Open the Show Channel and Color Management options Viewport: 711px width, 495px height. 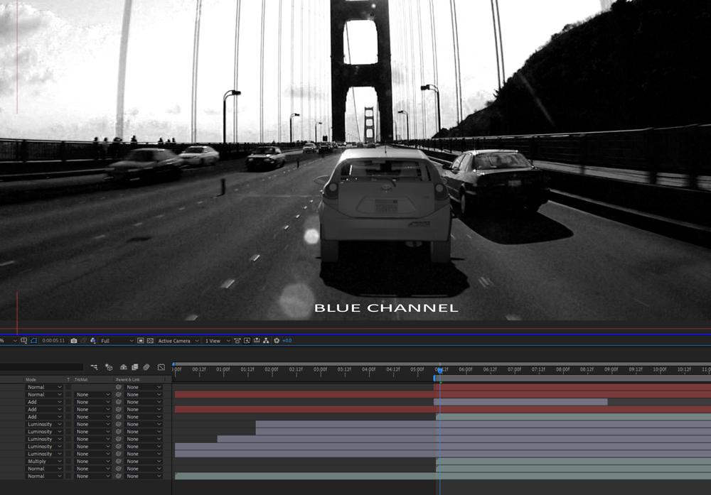coord(93,341)
